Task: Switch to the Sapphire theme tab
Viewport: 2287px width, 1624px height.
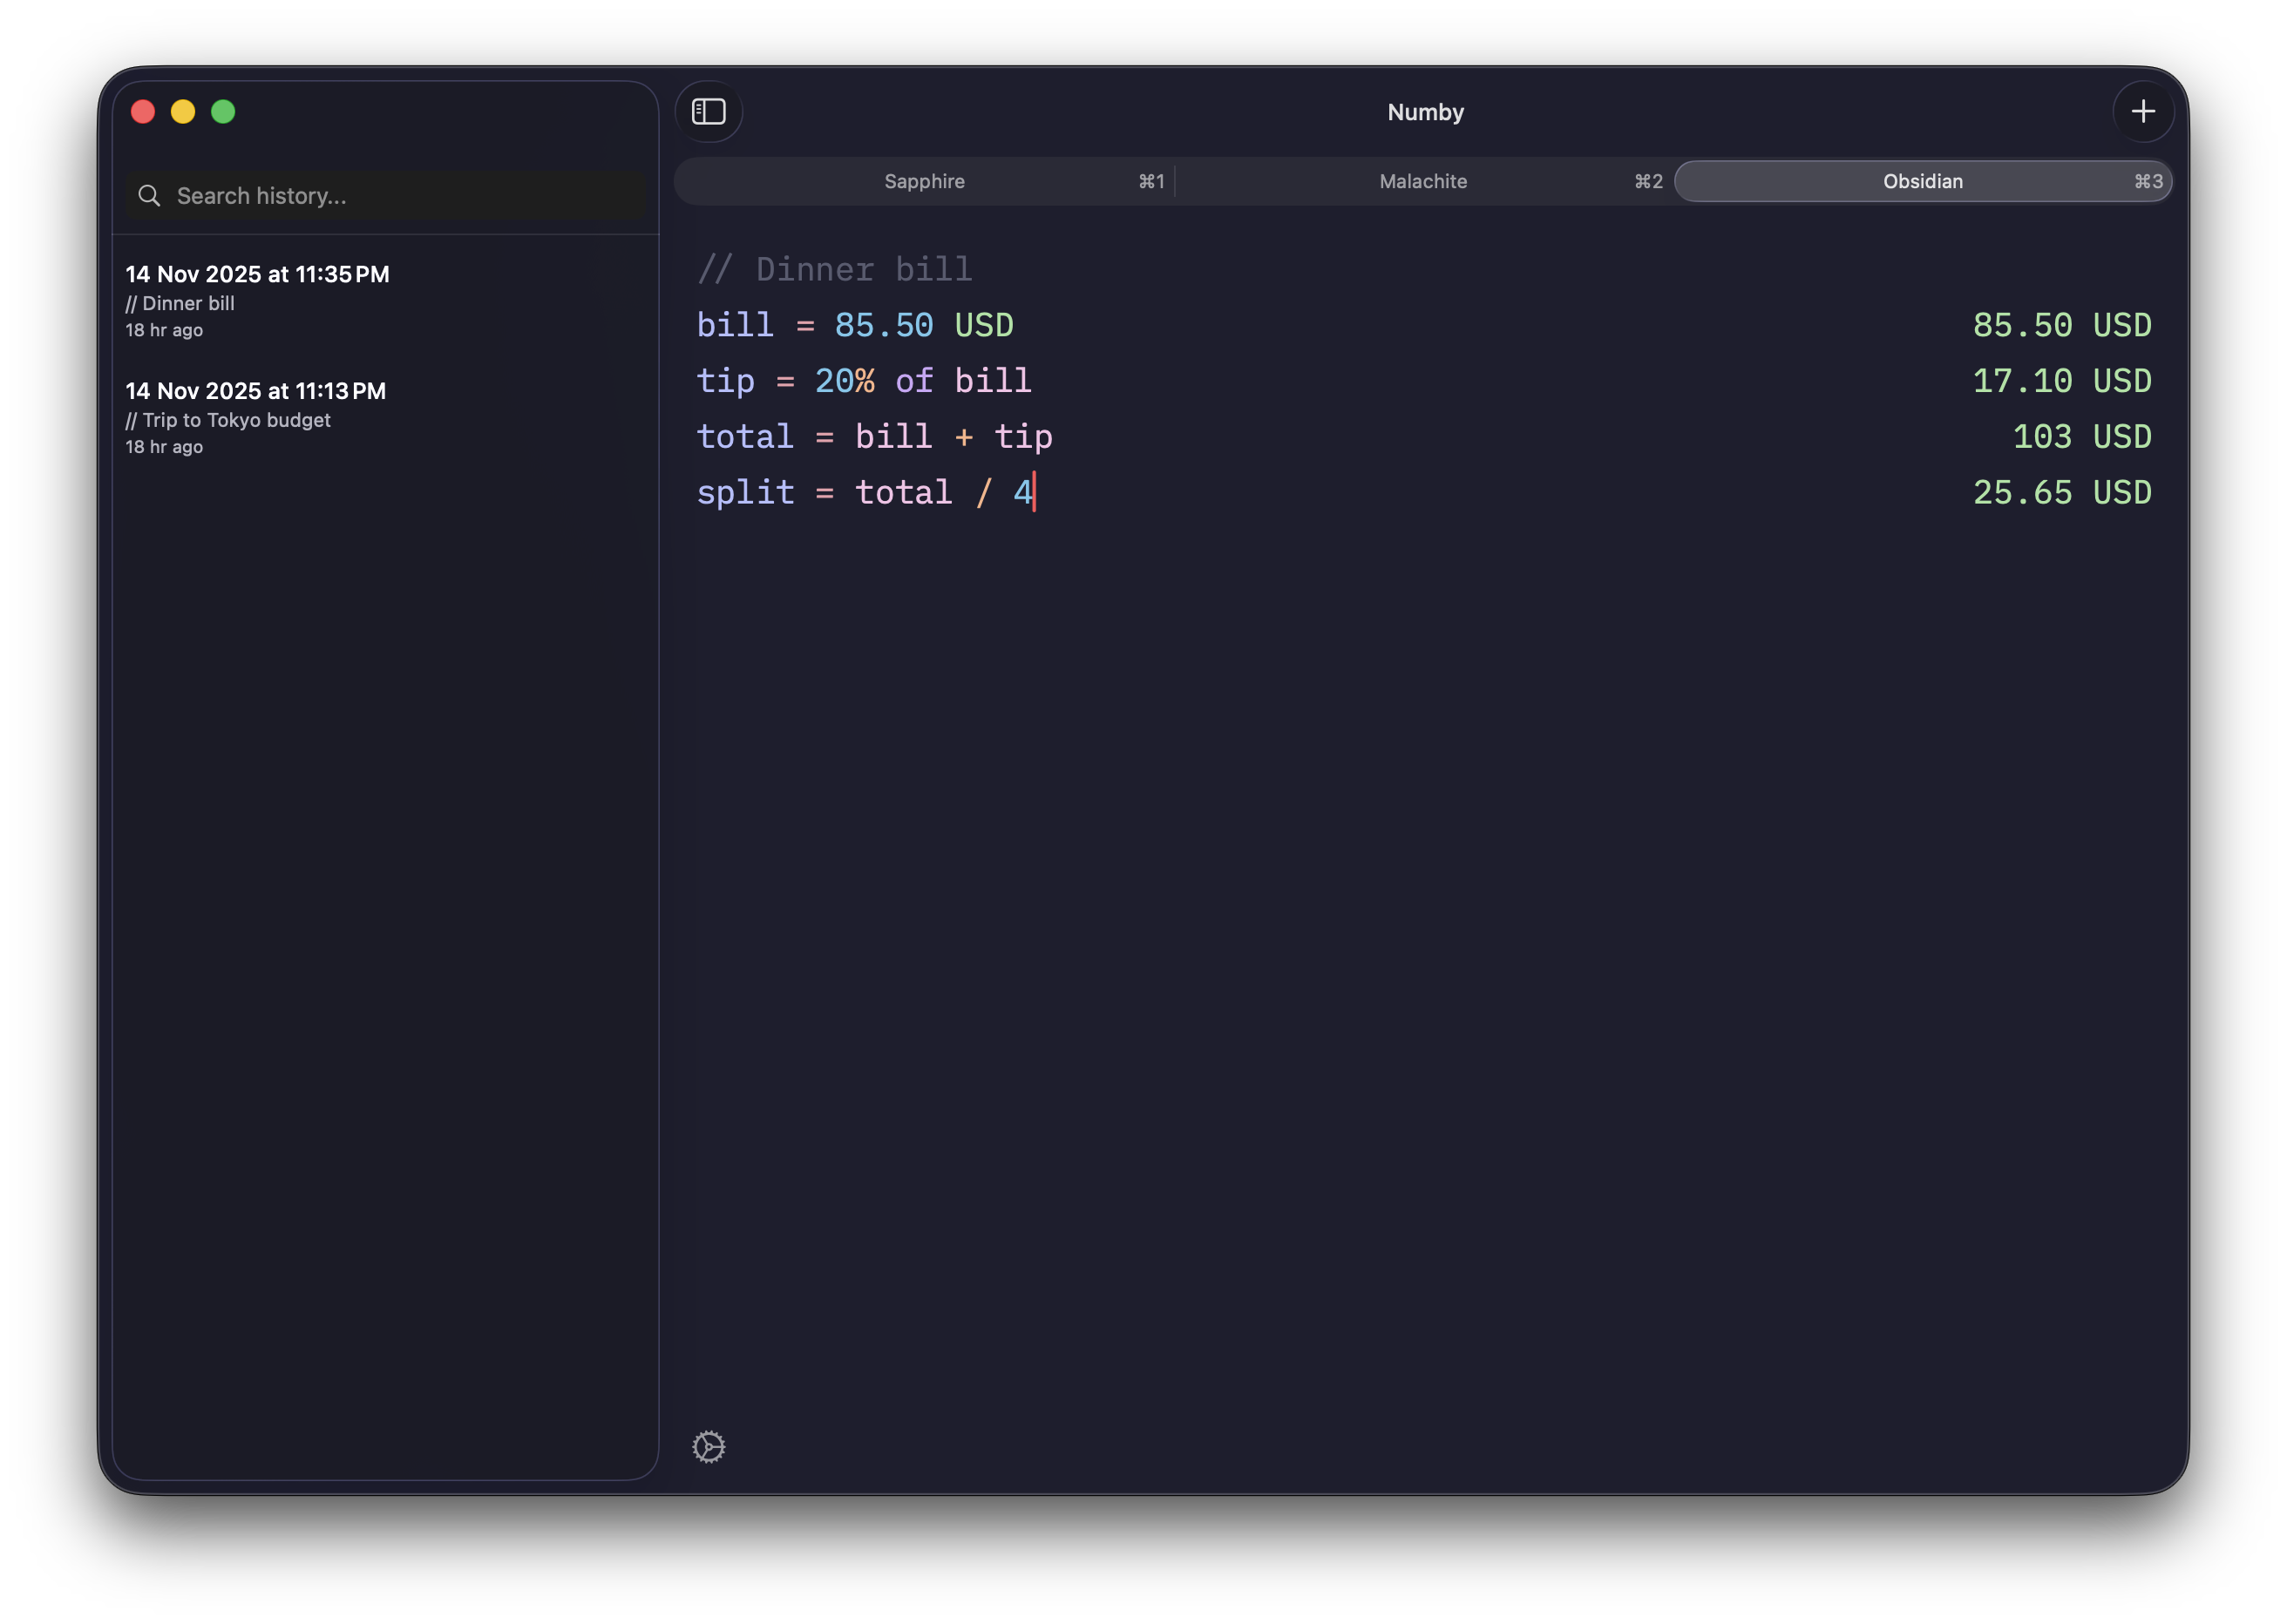Action: coord(925,181)
